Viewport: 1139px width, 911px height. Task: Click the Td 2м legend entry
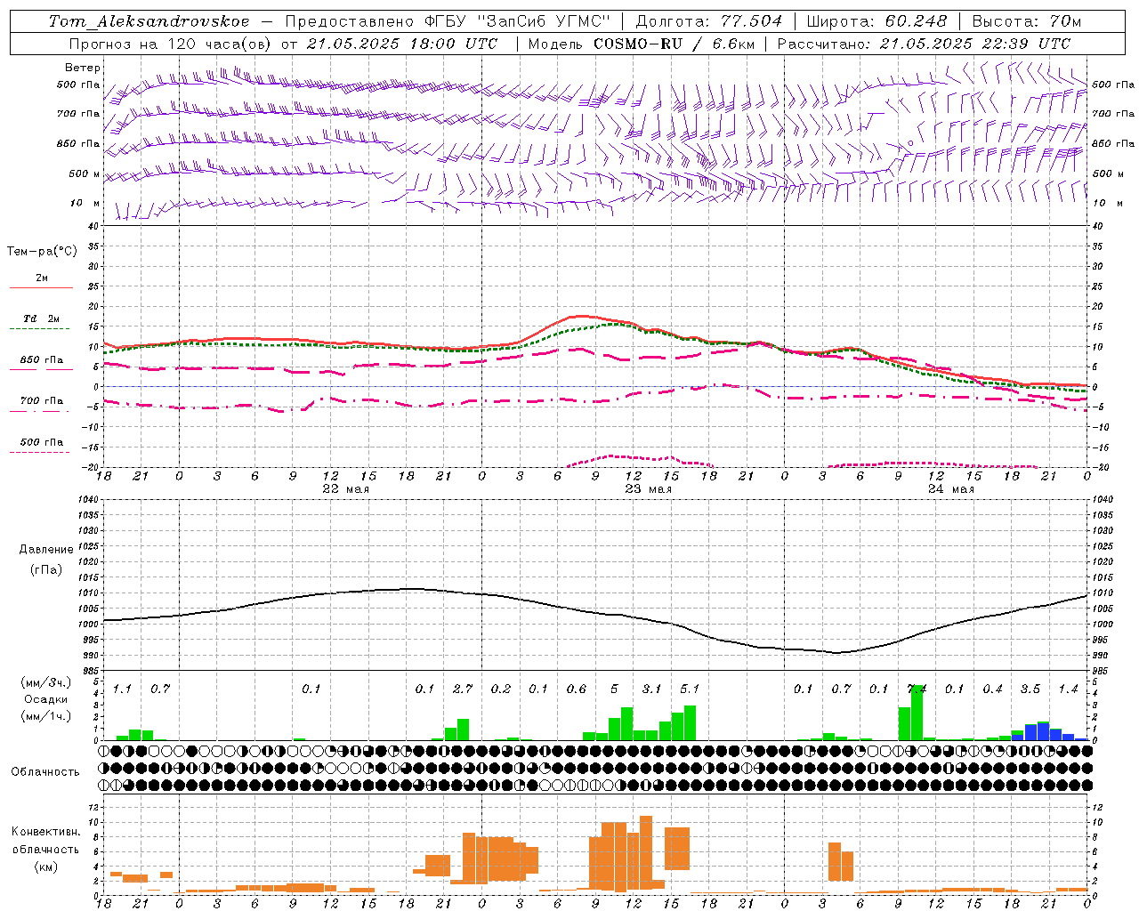pyautogui.click(x=42, y=318)
